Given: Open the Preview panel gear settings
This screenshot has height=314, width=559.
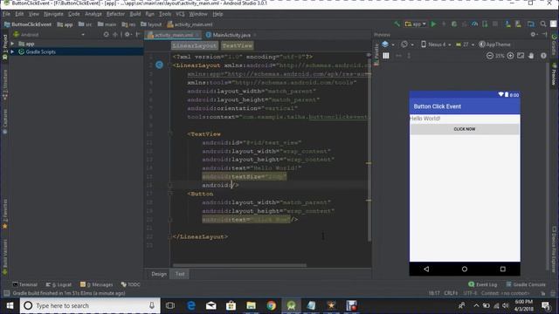Looking at the screenshot, I should pyautogui.click(x=534, y=35).
